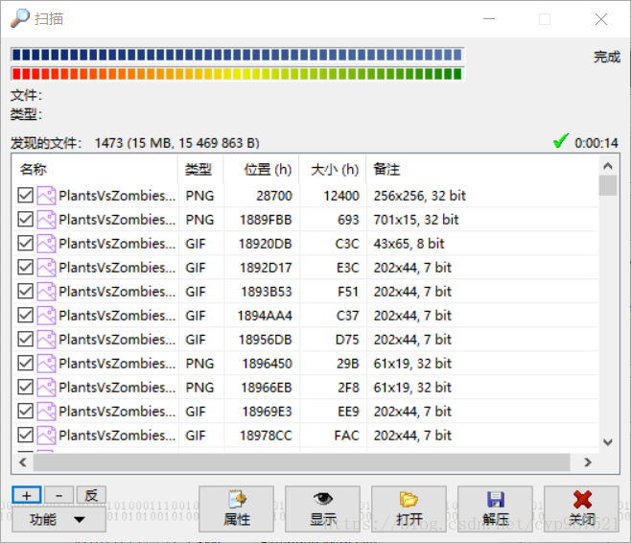Click size value EE9
This screenshot has height=543, width=631.
[348, 412]
